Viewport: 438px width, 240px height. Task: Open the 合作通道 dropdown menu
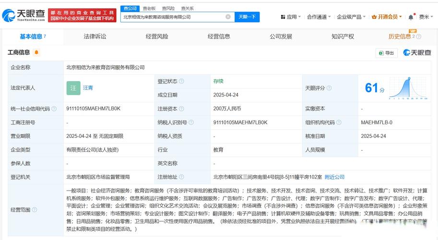pos(319,17)
